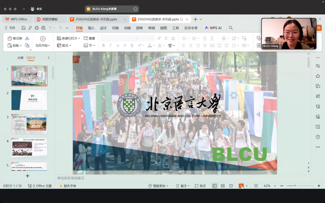
Task: Toggle superscript X² formatting
Action: coord(140,45)
